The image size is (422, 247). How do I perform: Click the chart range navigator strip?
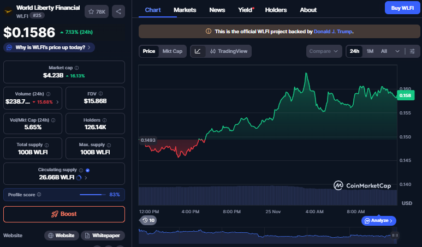[x=268, y=236]
